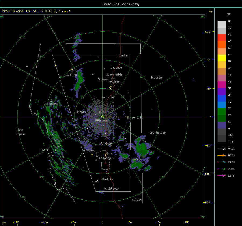The image size is (242, 226).
Task: Click the km unit label at top right
Action: click(x=210, y=11)
